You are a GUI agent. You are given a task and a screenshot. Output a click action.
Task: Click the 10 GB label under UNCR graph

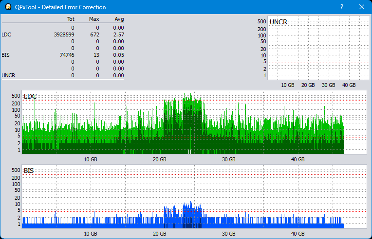[288, 85]
